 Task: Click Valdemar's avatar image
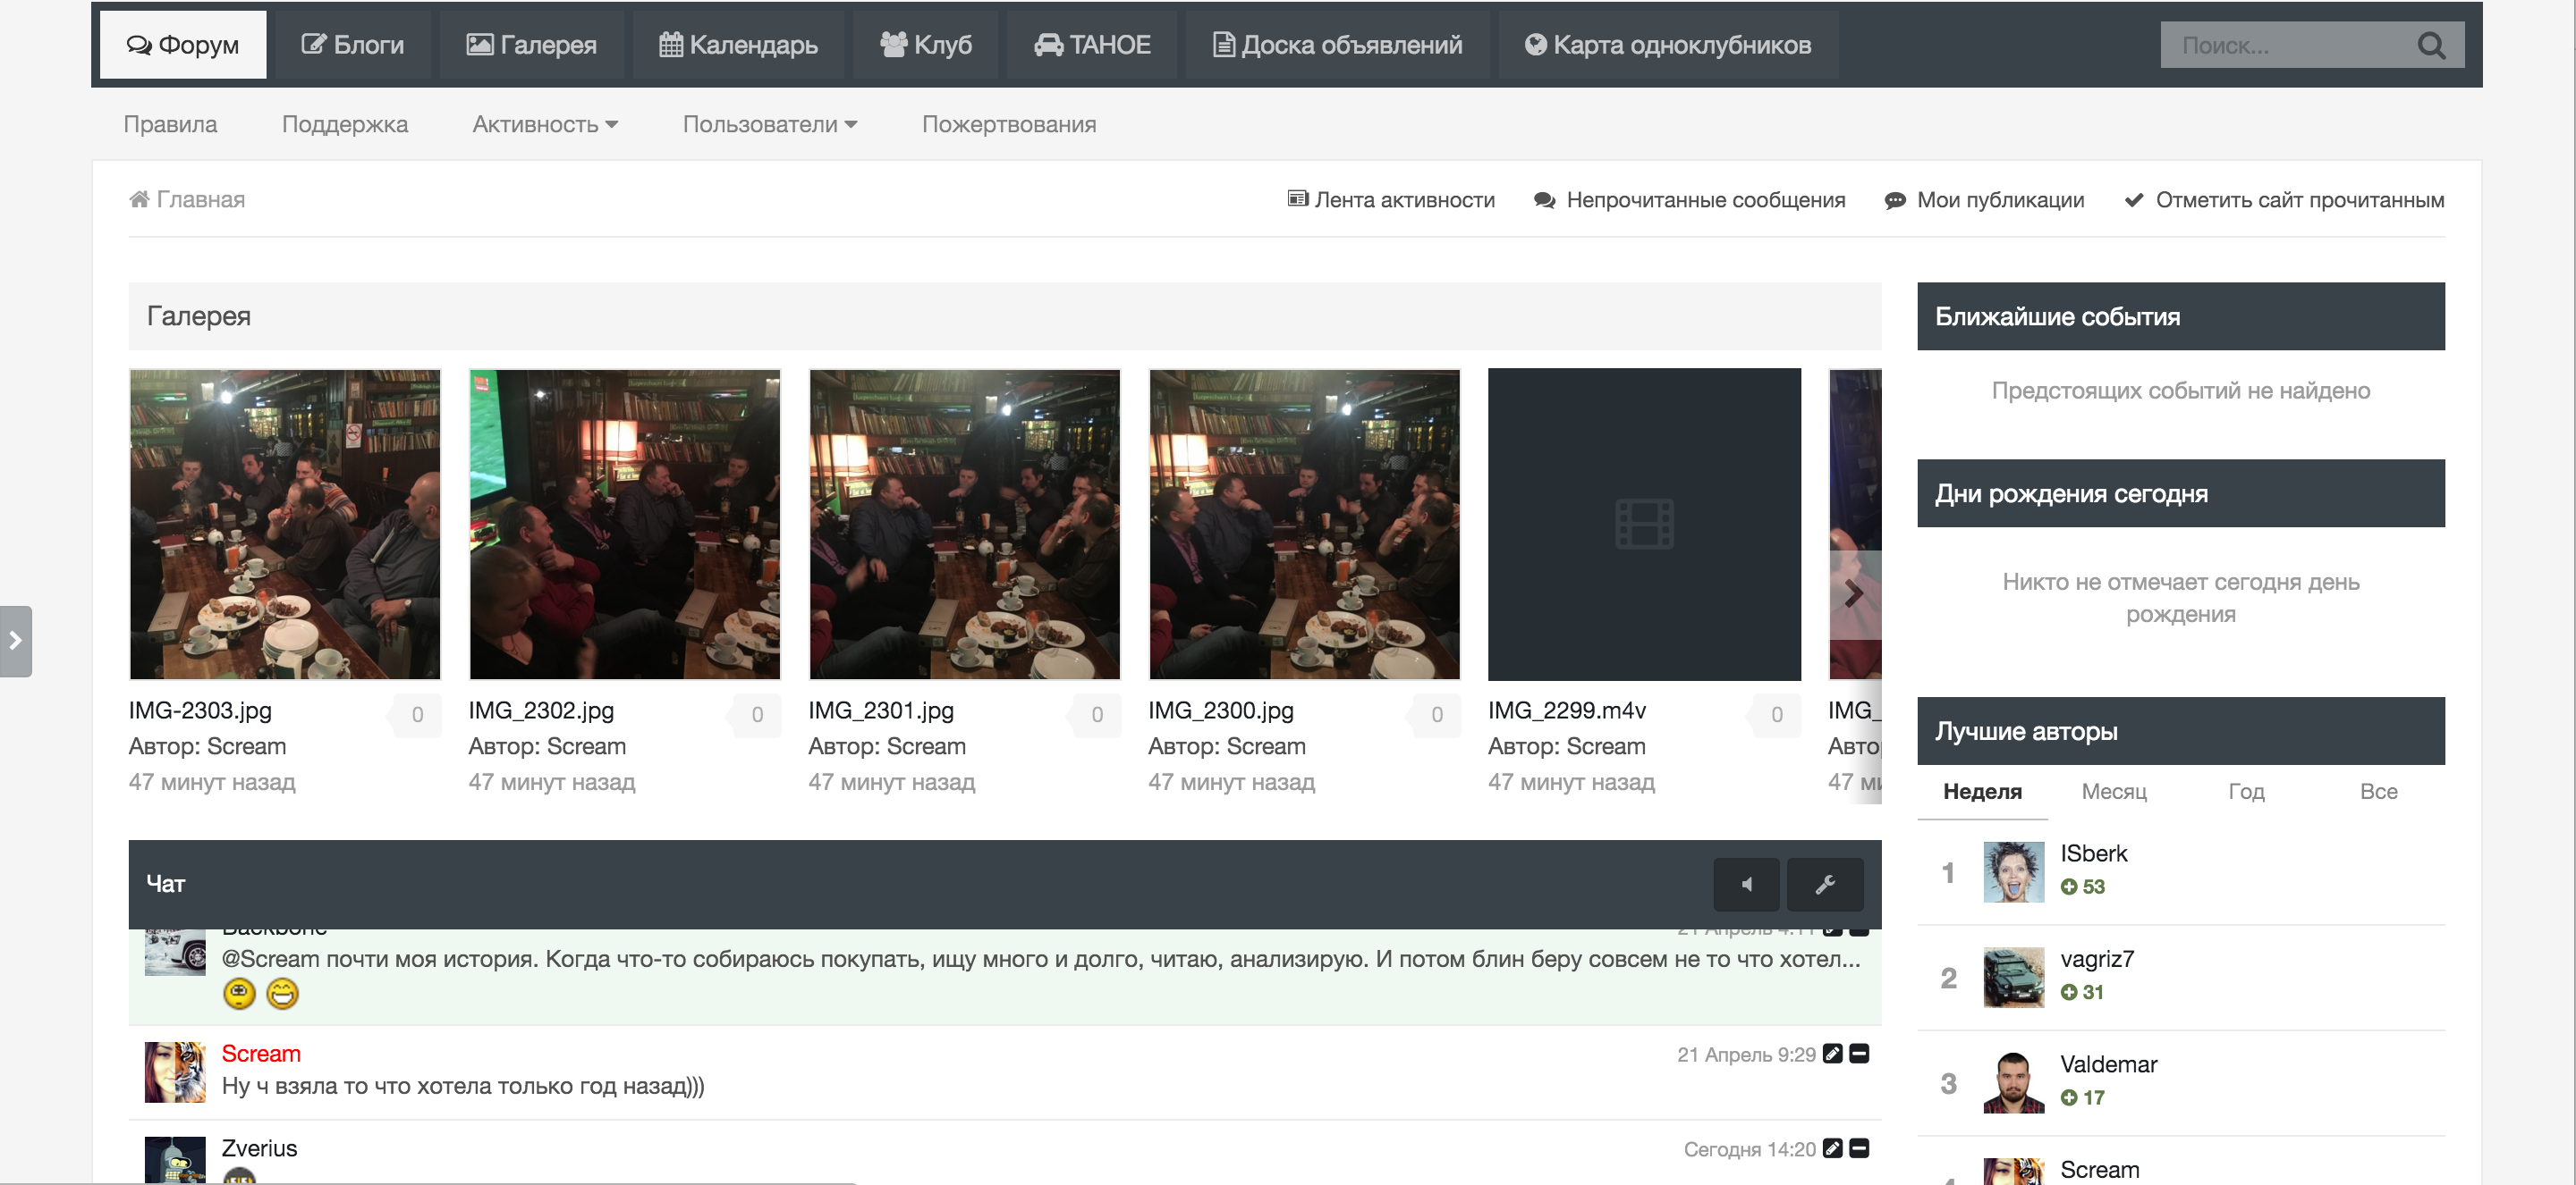coord(2014,1083)
